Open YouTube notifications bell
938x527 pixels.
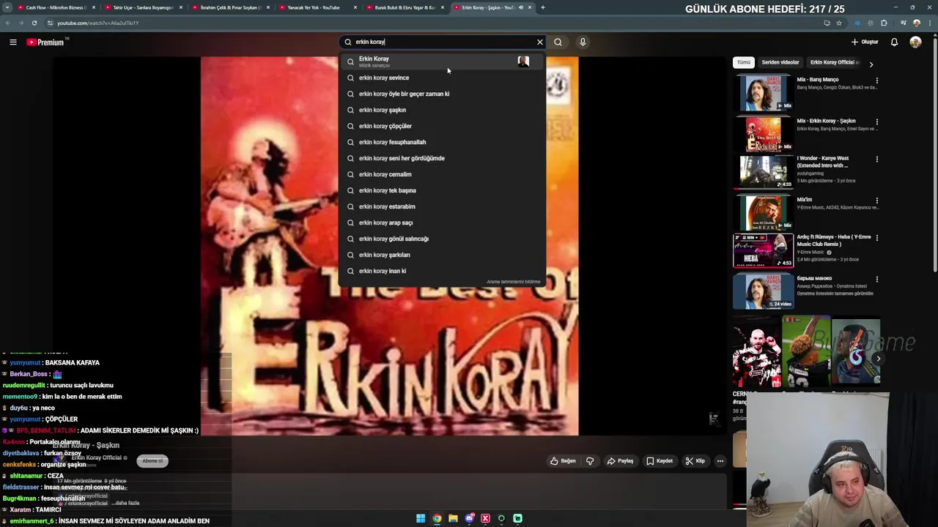pos(894,42)
